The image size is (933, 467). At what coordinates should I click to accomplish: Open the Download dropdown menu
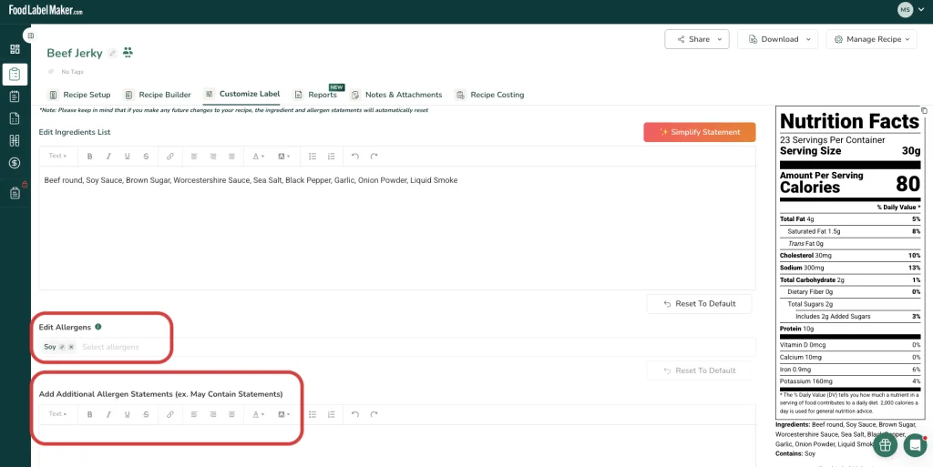click(778, 39)
